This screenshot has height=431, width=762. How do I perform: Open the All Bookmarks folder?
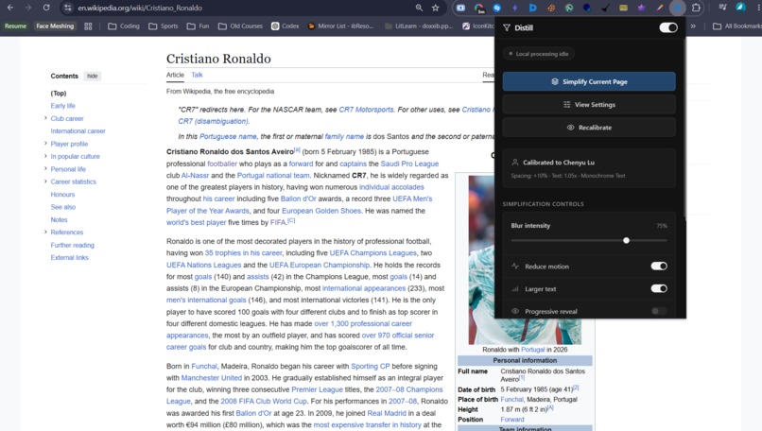pos(736,26)
